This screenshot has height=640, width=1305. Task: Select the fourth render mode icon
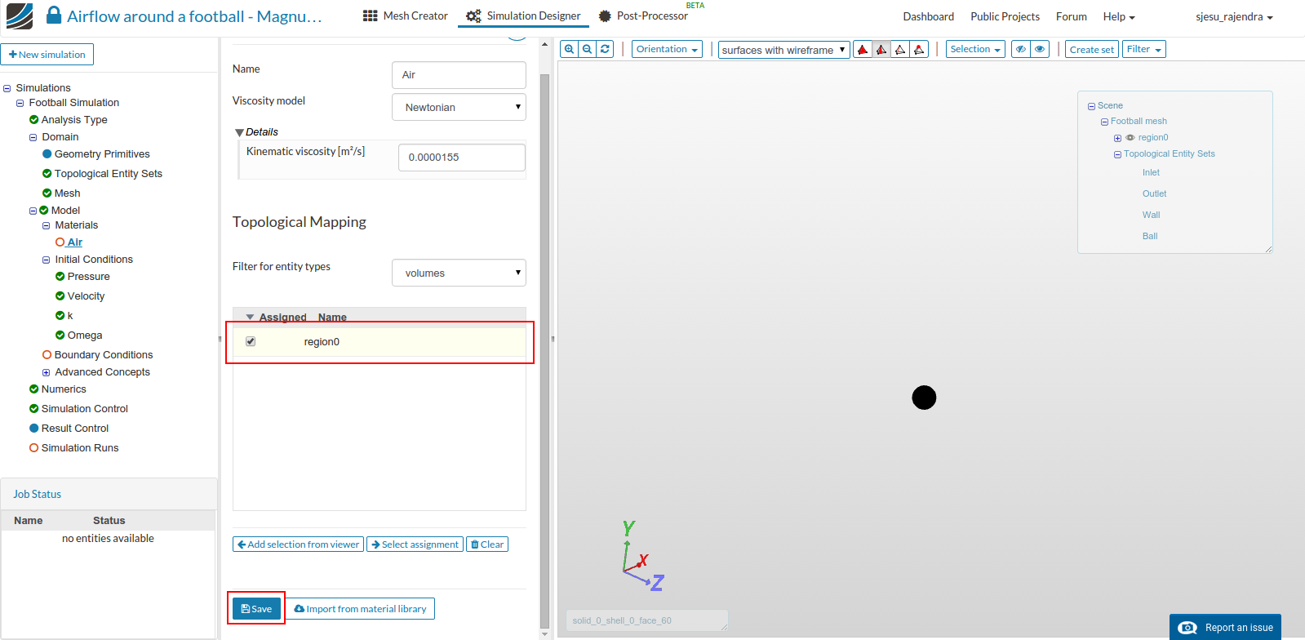(x=919, y=50)
